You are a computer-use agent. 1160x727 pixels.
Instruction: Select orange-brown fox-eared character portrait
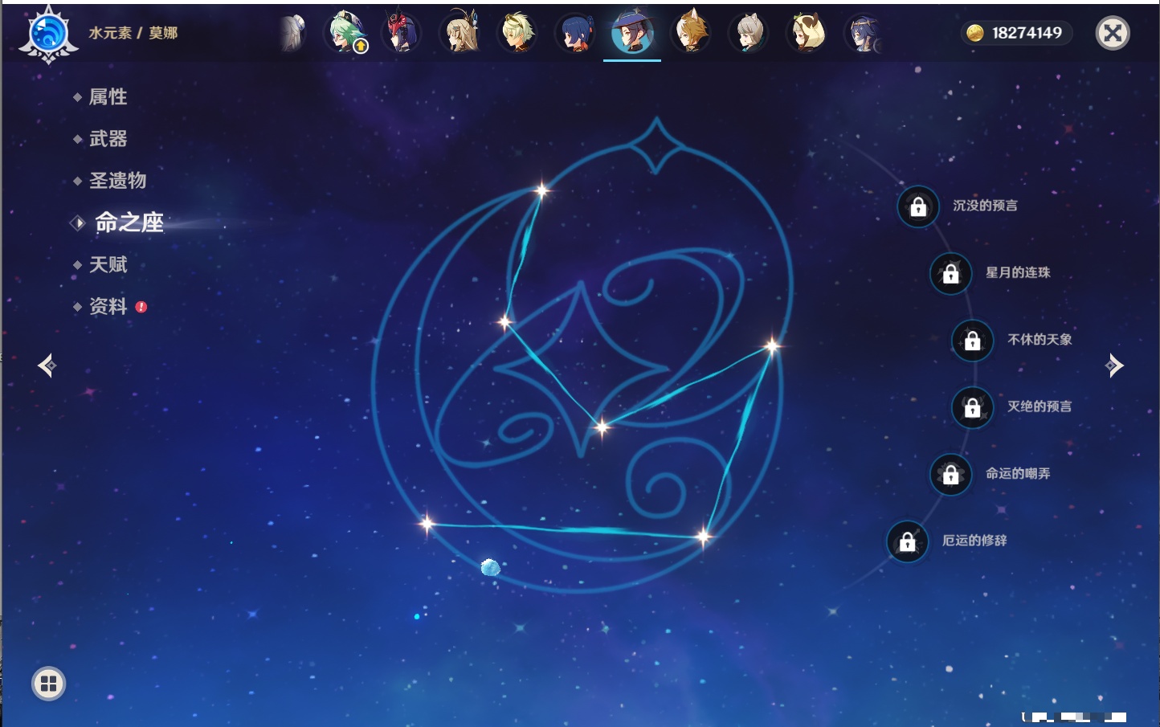(690, 33)
